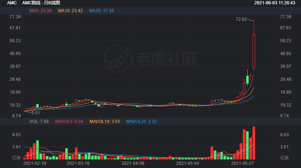301x168 pixels.
Task: Click the tallest red volume bar at the far right
Action: (254, 143)
